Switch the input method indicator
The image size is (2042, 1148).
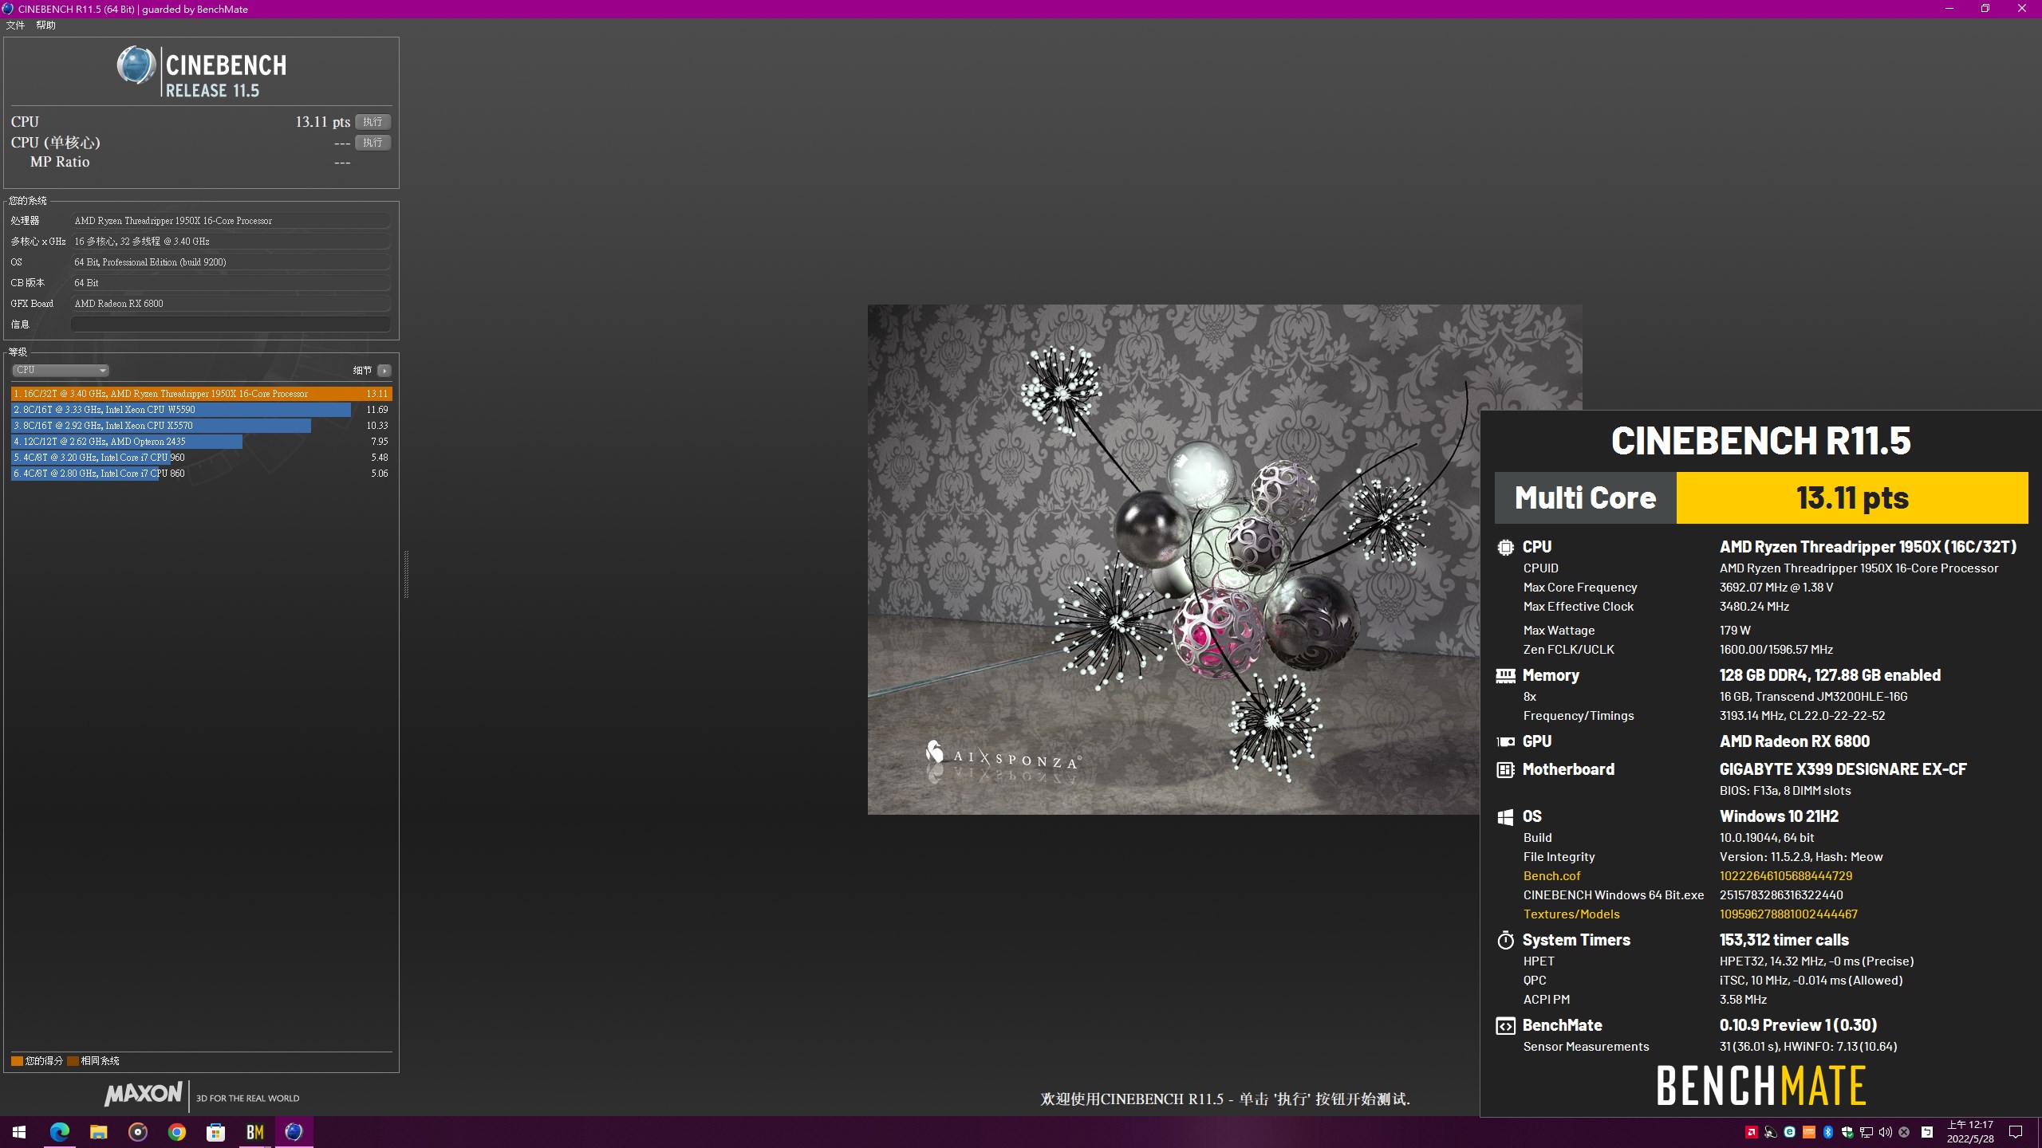point(1927,1132)
